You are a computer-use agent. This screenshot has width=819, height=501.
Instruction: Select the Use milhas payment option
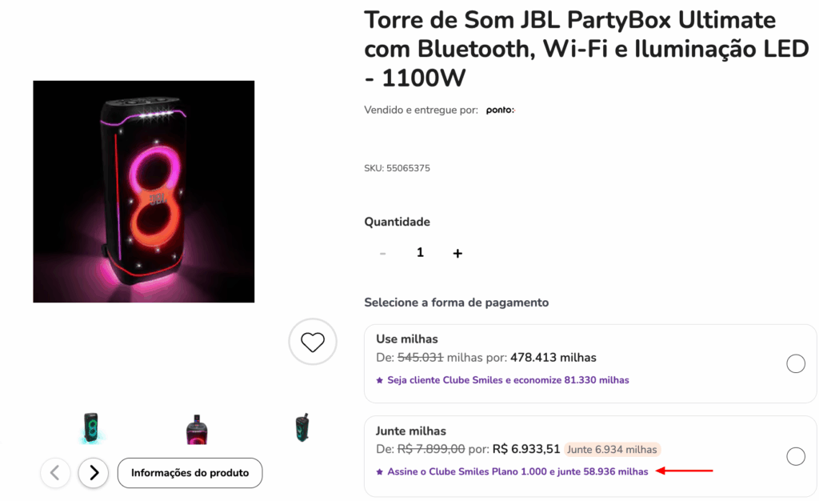tap(796, 363)
